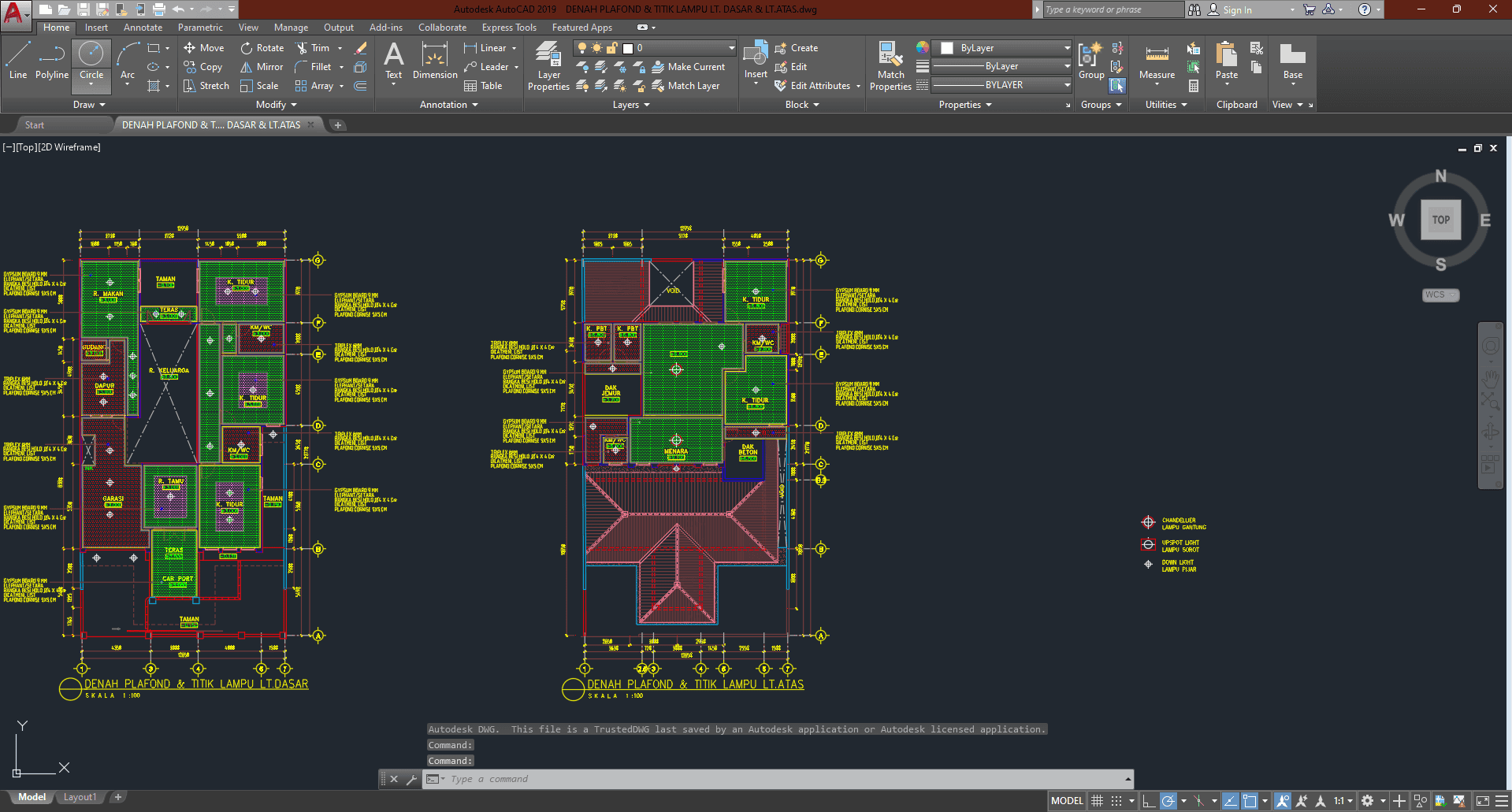Open the Annotate ribbon tab
The width and height of the screenshot is (1512, 812).
point(143,28)
